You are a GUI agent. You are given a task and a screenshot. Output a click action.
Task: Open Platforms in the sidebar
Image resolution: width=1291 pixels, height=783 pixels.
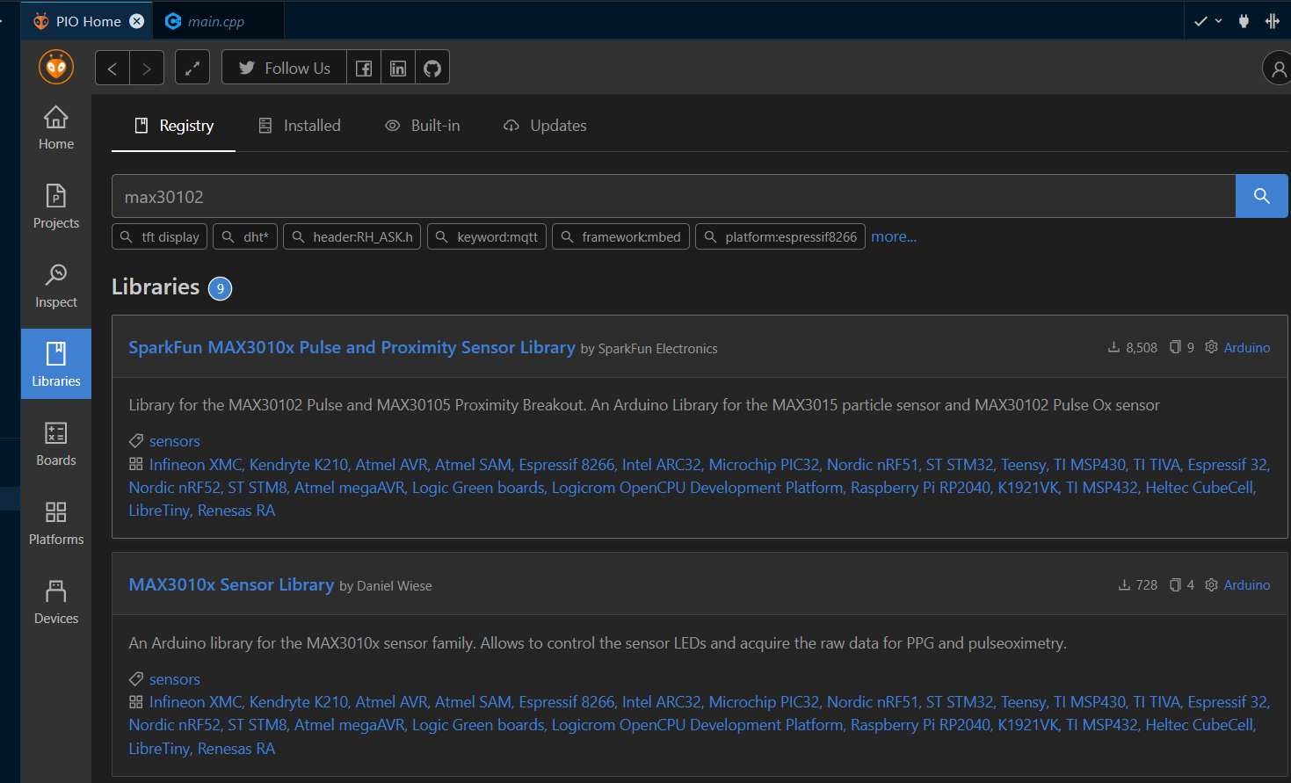pyautogui.click(x=56, y=523)
